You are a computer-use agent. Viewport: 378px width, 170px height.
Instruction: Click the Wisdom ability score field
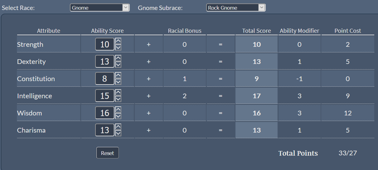(105, 113)
